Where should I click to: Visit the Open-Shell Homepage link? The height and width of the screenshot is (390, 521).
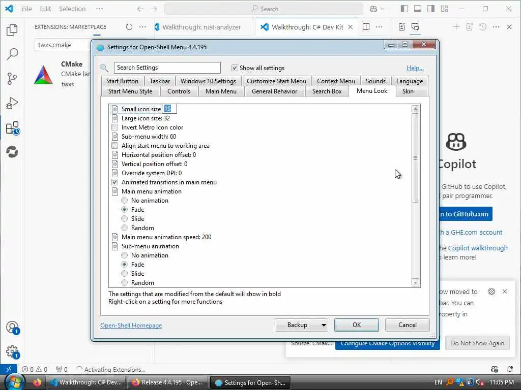pos(131,326)
